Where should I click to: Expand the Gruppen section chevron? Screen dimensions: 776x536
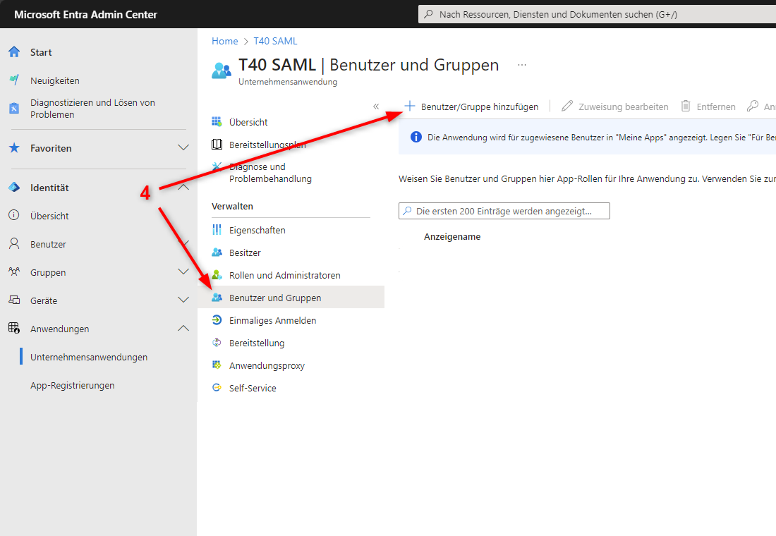(183, 272)
